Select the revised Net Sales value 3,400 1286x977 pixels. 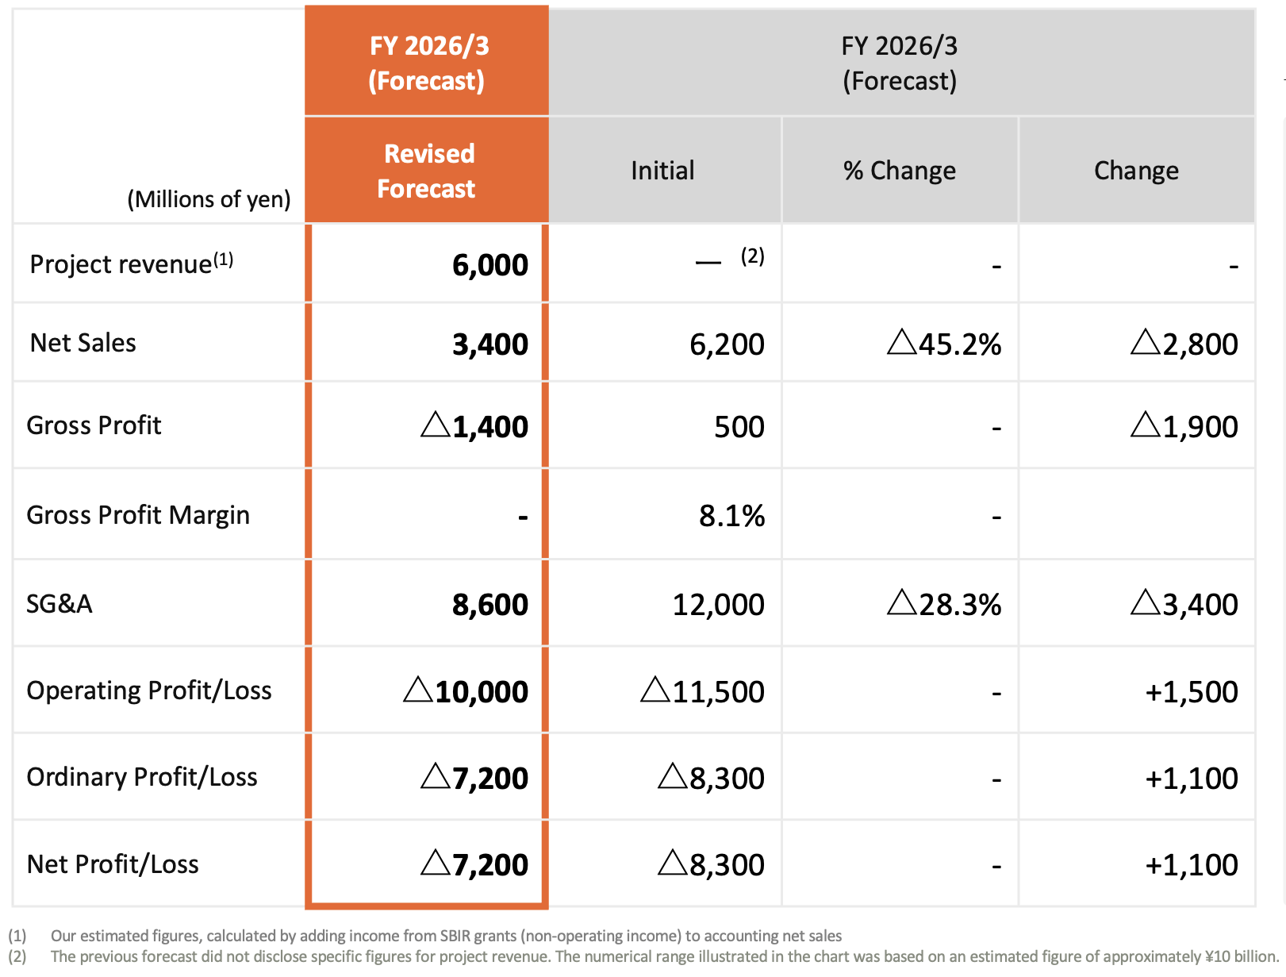point(489,344)
